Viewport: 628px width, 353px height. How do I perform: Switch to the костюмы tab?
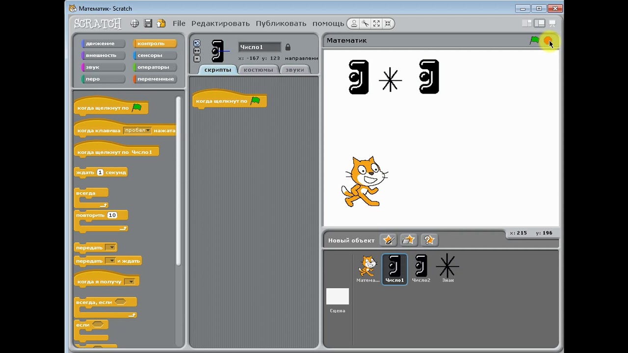pyautogui.click(x=258, y=70)
